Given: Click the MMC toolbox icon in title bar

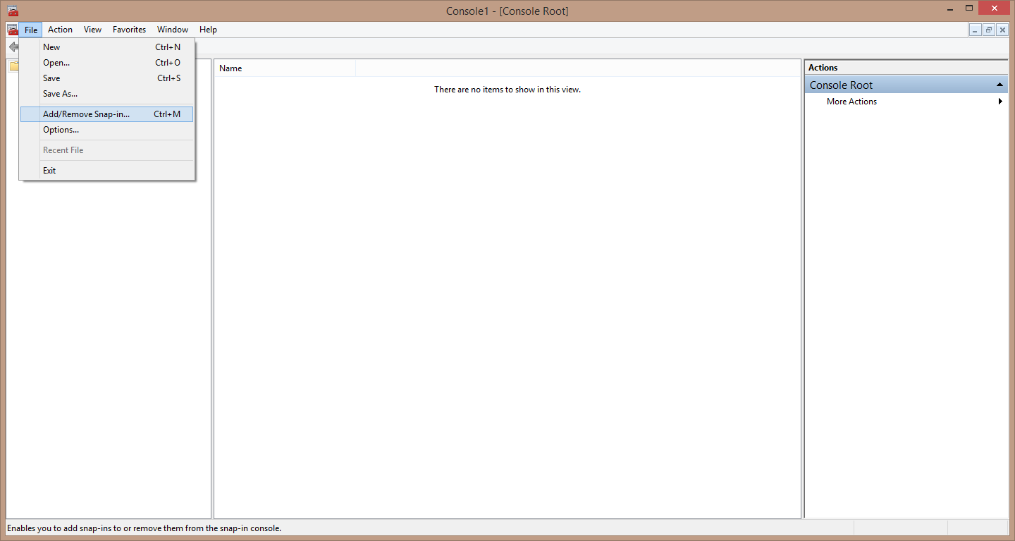Looking at the screenshot, I should click(x=12, y=10).
